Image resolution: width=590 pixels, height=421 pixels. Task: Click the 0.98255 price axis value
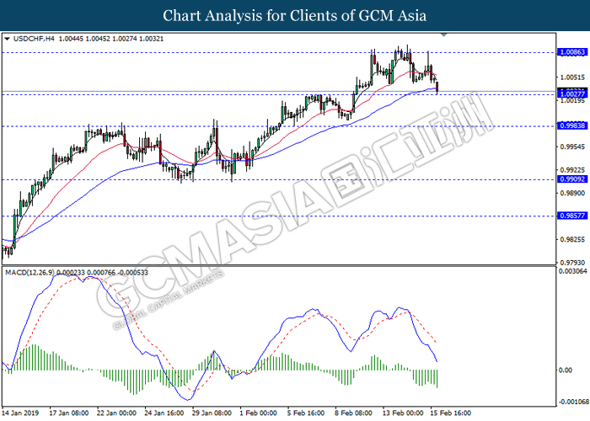pos(572,239)
